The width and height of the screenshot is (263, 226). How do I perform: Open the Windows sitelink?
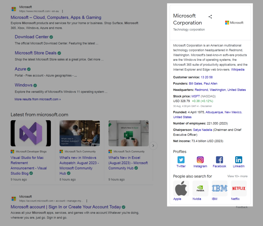[23, 85]
